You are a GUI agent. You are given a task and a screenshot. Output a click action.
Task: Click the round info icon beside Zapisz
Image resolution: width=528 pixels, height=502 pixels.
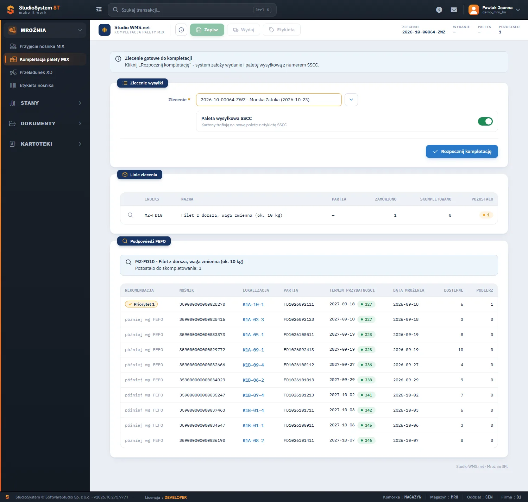coord(181,30)
